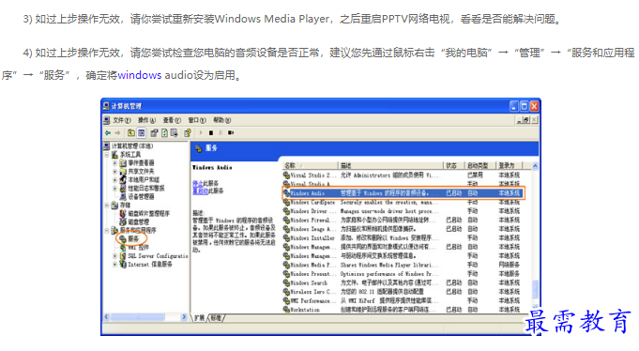Image resolution: width=639 pixels, height=351 pixels.
Task: Expand the SQL Server Configuration tree node
Action: pos(115,256)
